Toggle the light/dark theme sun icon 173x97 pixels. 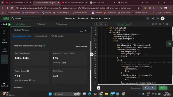point(153,19)
